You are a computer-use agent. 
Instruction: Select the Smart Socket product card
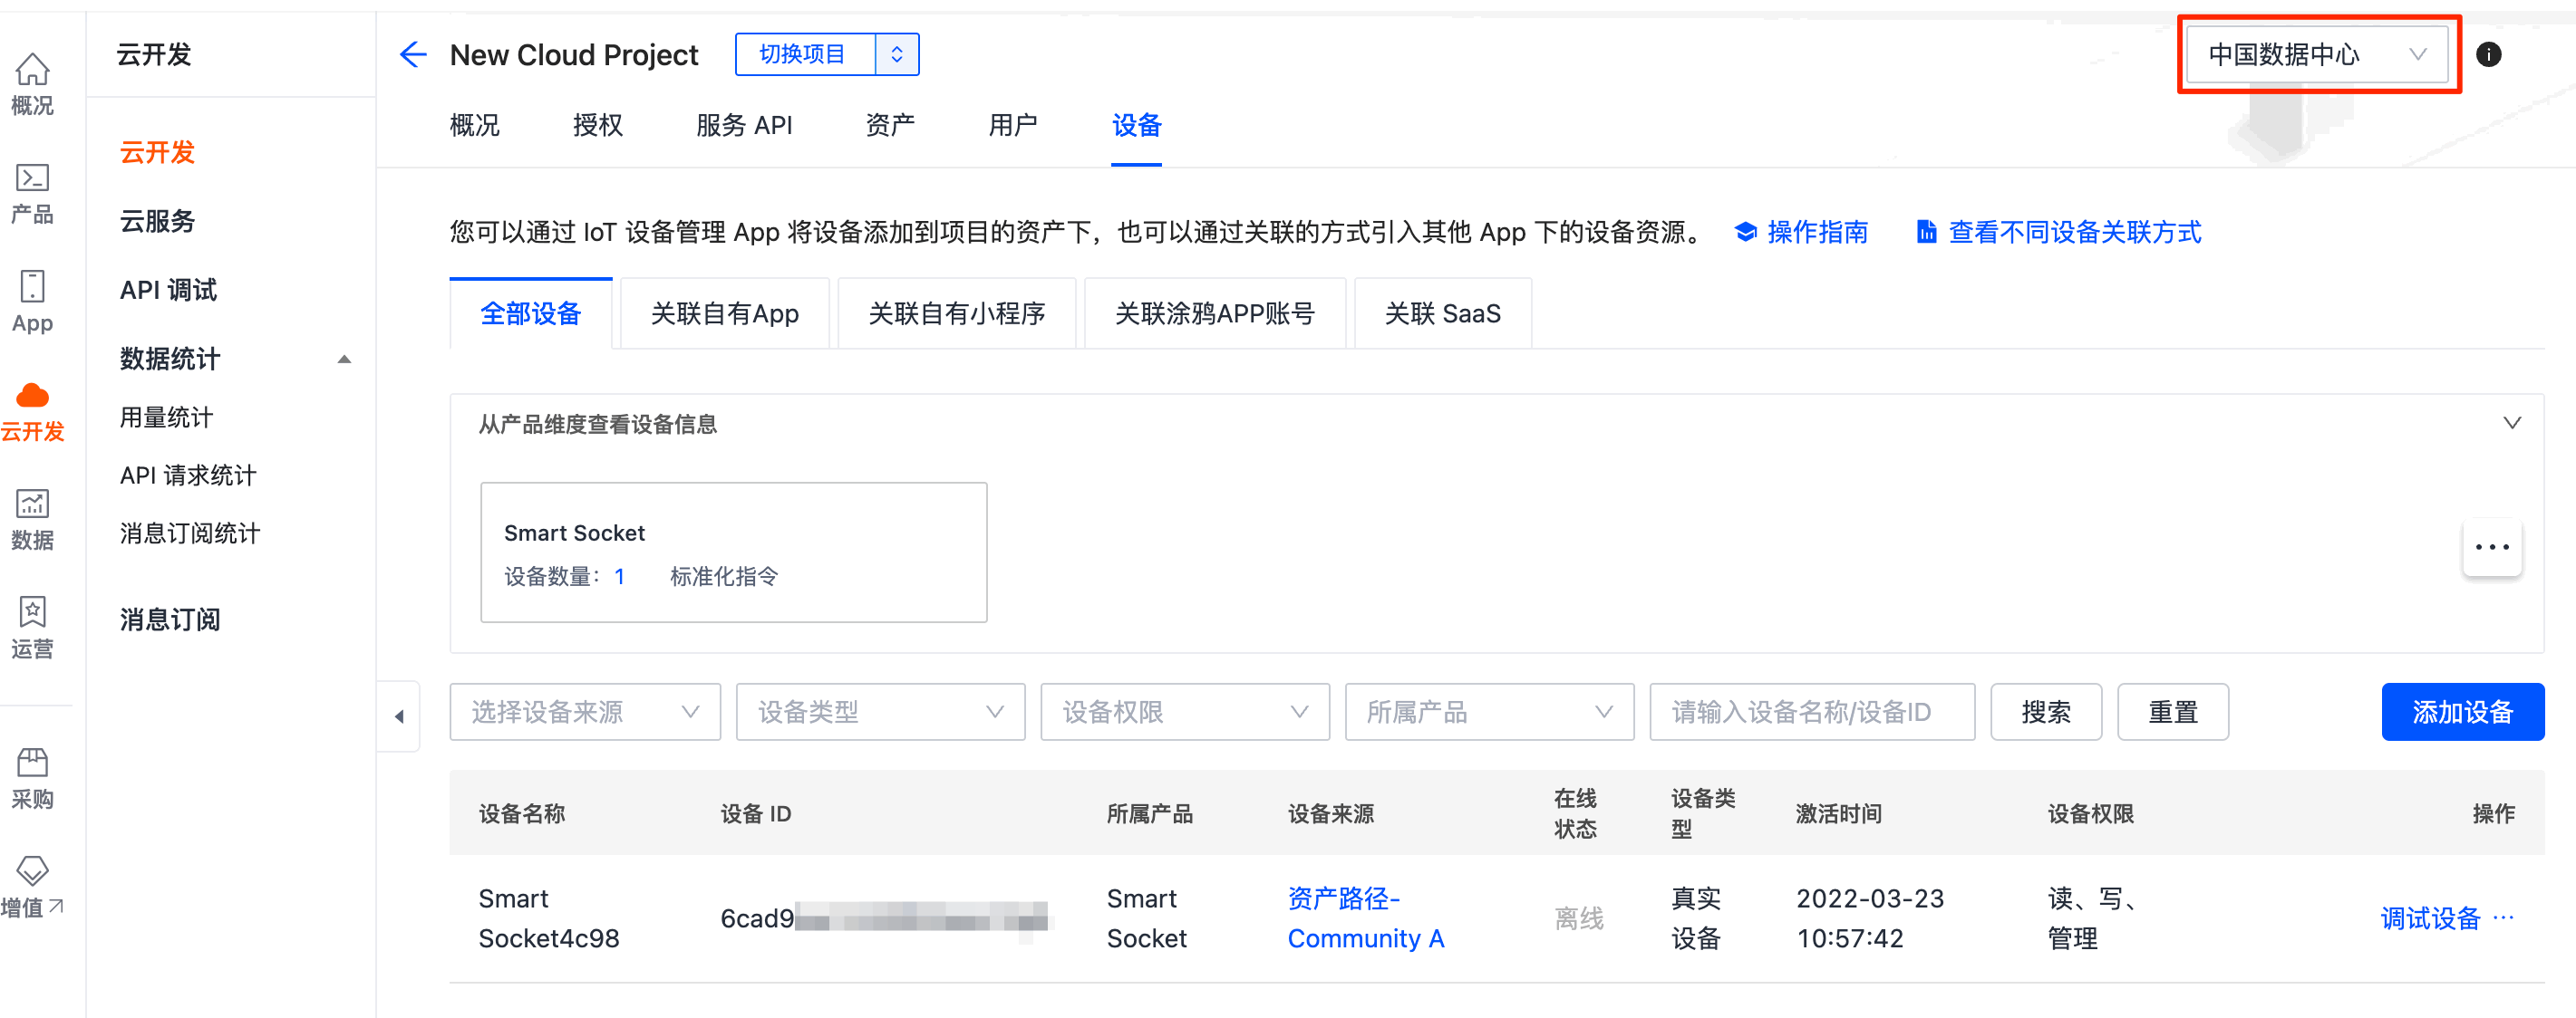[x=734, y=552]
